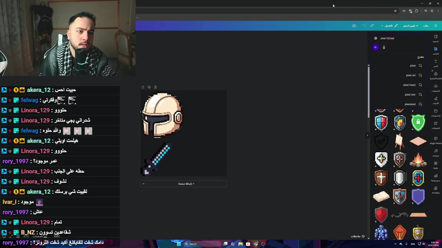Screen dimensions: 442x248
Task: Click the Resize (تغيير الحجم) button
Action: (x=410, y=25)
